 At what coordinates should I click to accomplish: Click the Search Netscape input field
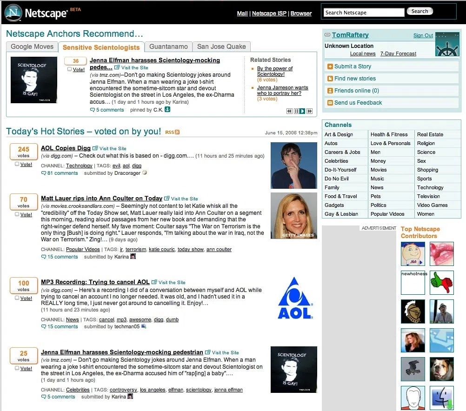click(364, 13)
